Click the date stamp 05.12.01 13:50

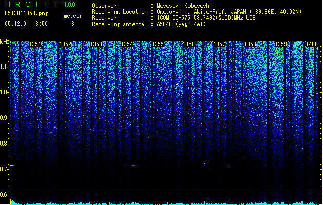click(26, 24)
